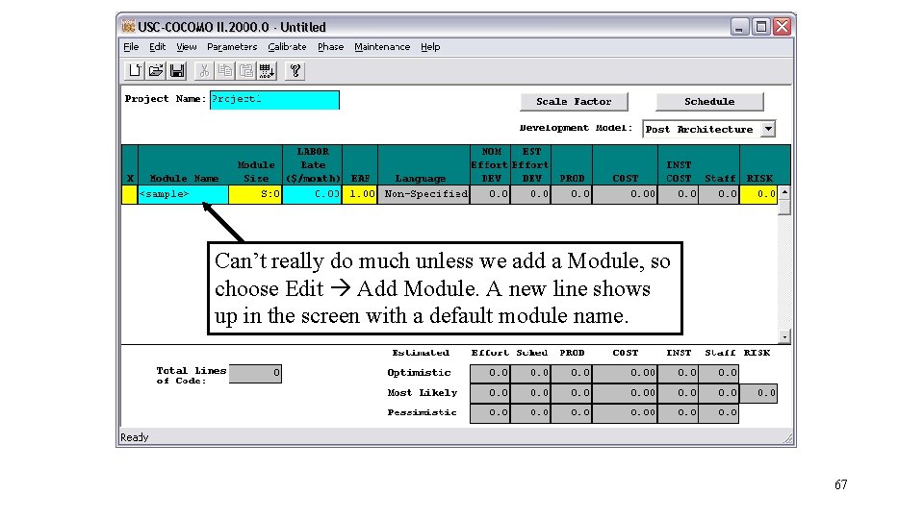924x519 pixels.
Task: Click the module list scroll up arrow
Action: (x=784, y=192)
